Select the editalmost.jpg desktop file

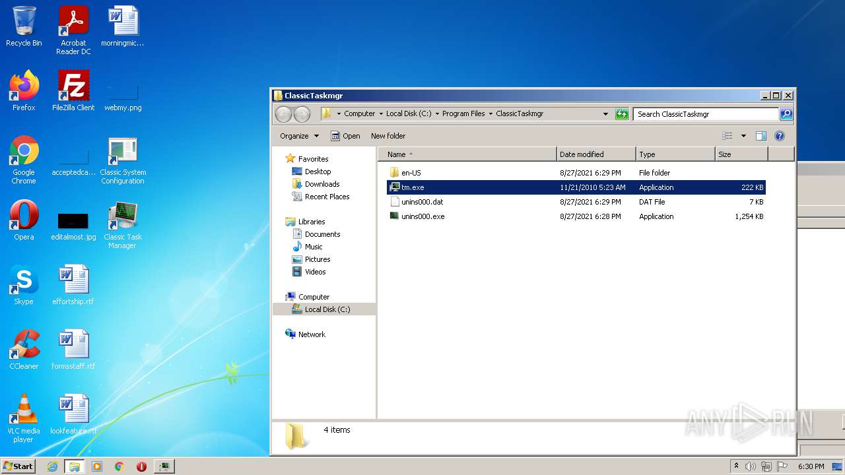[x=73, y=224]
